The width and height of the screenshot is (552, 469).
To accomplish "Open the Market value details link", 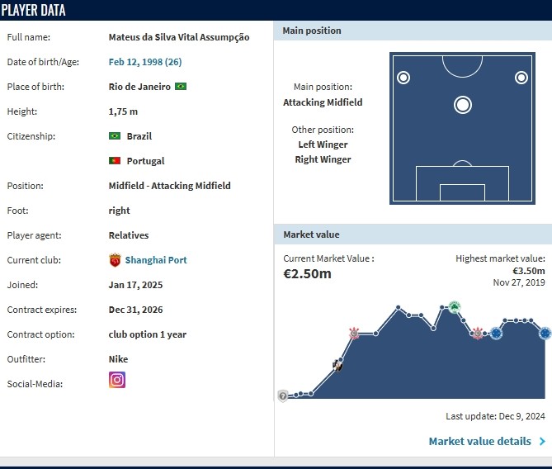I will 479,441.
